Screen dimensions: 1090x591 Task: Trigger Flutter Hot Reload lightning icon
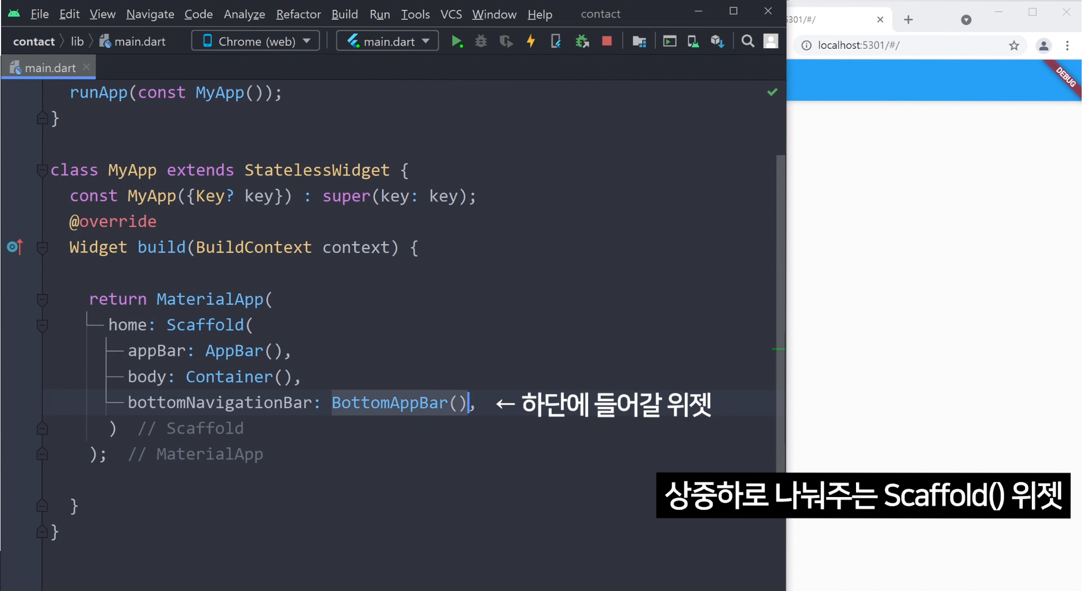[530, 42]
